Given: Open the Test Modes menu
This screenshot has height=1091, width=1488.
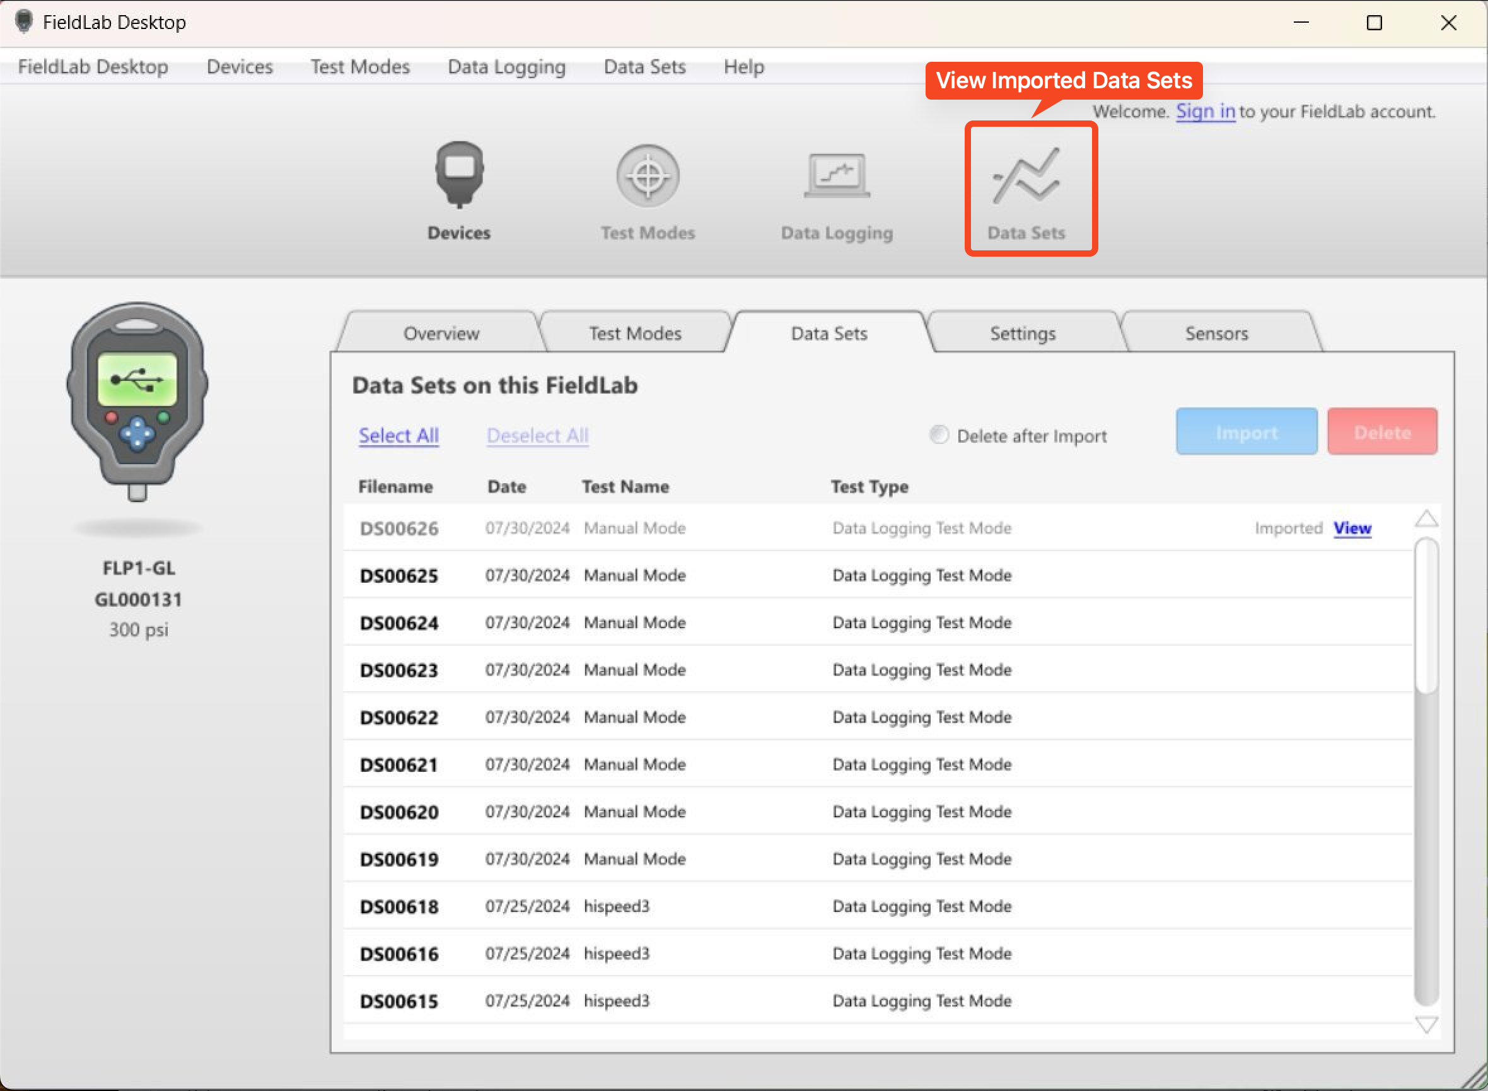Looking at the screenshot, I should [x=361, y=67].
